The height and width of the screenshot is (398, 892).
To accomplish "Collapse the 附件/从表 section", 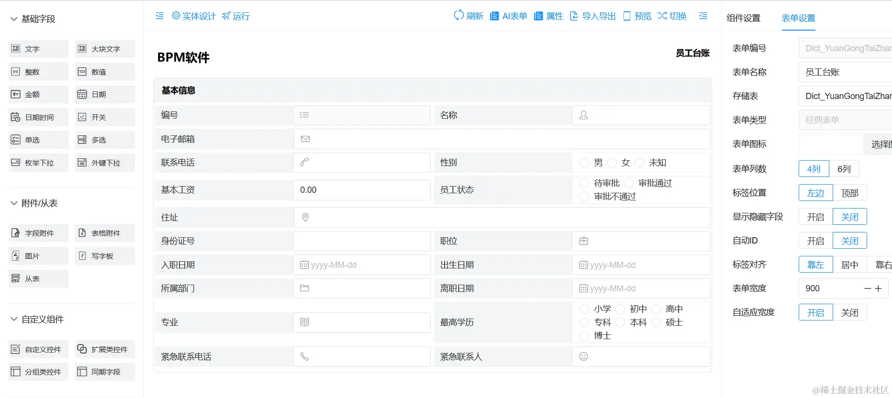I will (x=14, y=203).
